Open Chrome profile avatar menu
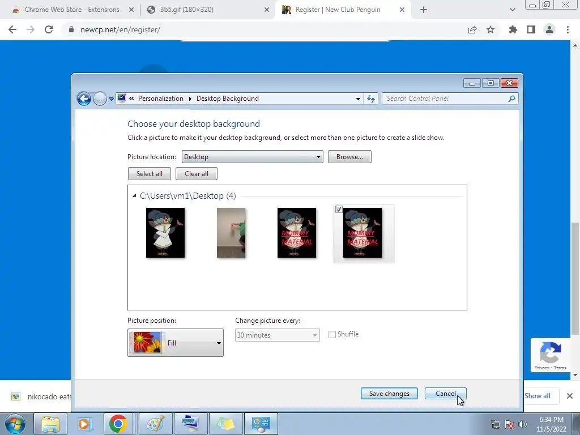 pos(549,29)
